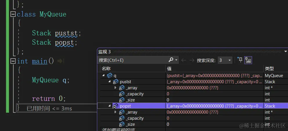Click the popst member in code

point(64,43)
